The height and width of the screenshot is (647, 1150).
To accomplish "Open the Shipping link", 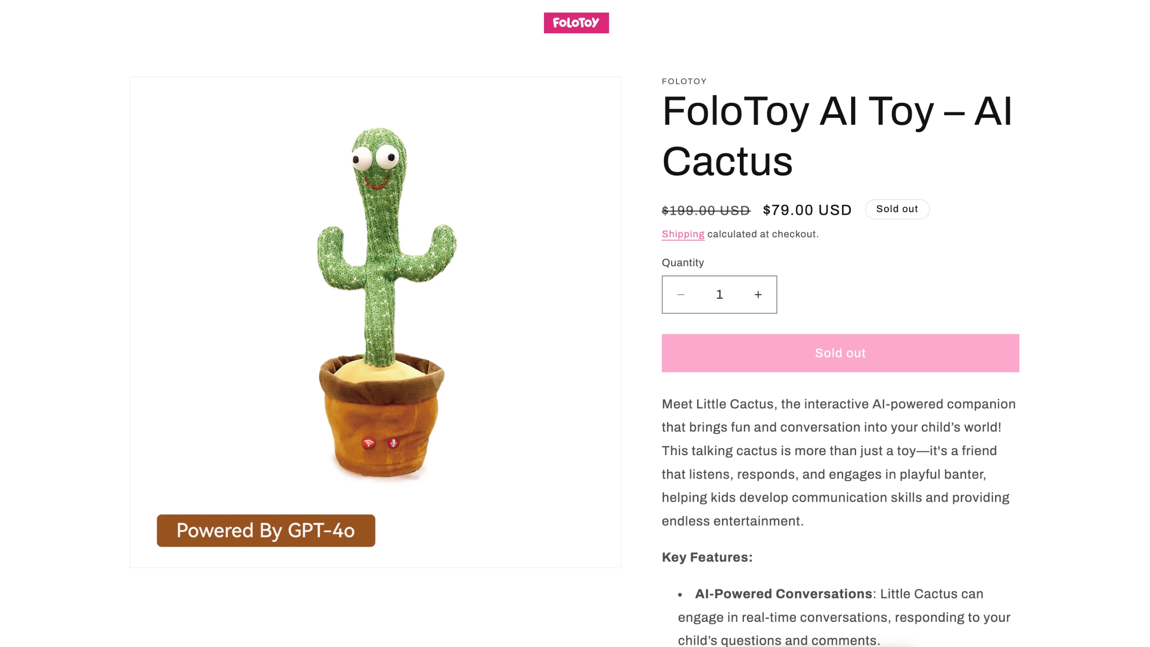I will [682, 234].
